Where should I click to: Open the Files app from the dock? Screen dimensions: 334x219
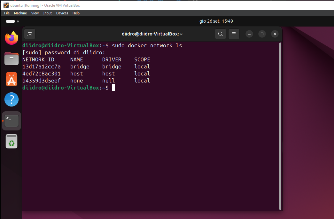11,59
